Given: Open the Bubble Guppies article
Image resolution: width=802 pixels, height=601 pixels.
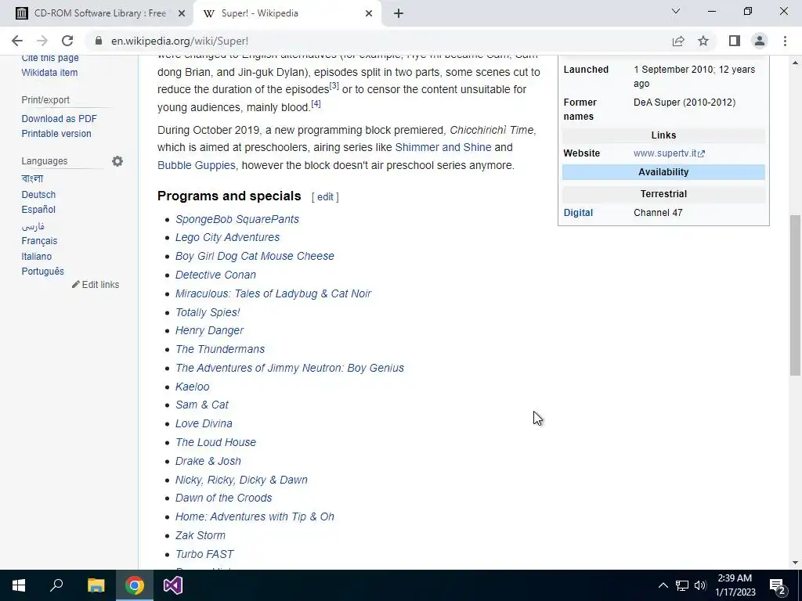Looking at the screenshot, I should [x=197, y=165].
